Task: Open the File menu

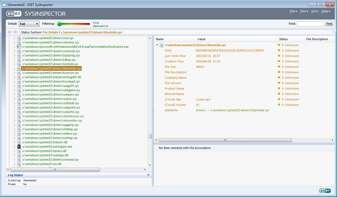Action: 293,11
